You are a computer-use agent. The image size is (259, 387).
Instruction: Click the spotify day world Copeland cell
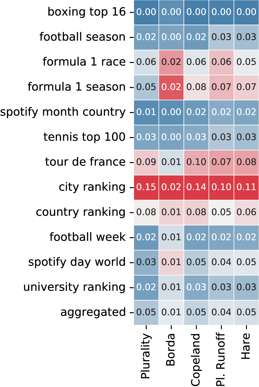[196, 262]
